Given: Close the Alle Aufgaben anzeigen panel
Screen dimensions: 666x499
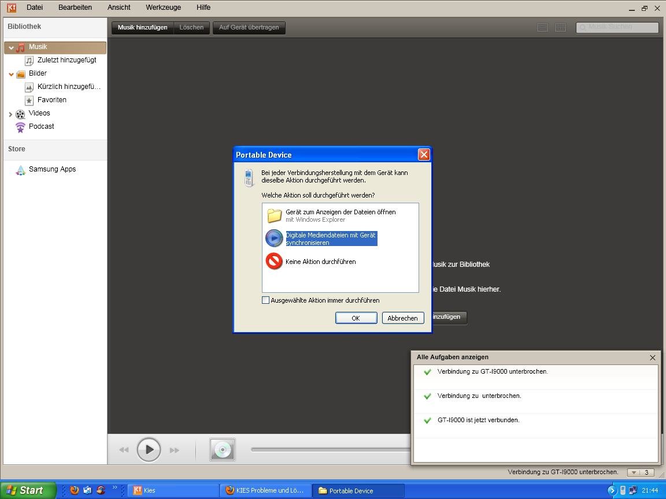Looking at the screenshot, I should [653, 358].
